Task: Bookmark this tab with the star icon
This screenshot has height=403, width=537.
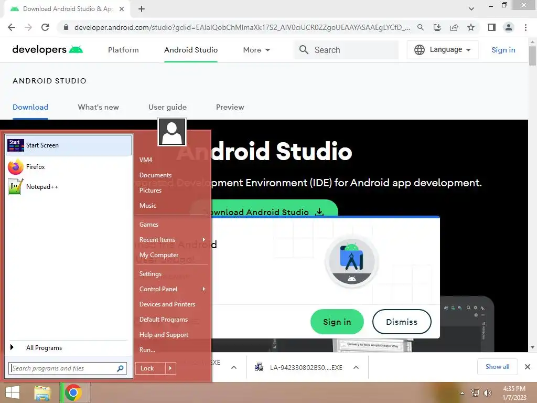Action: pyautogui.click(x=471, y=27)
